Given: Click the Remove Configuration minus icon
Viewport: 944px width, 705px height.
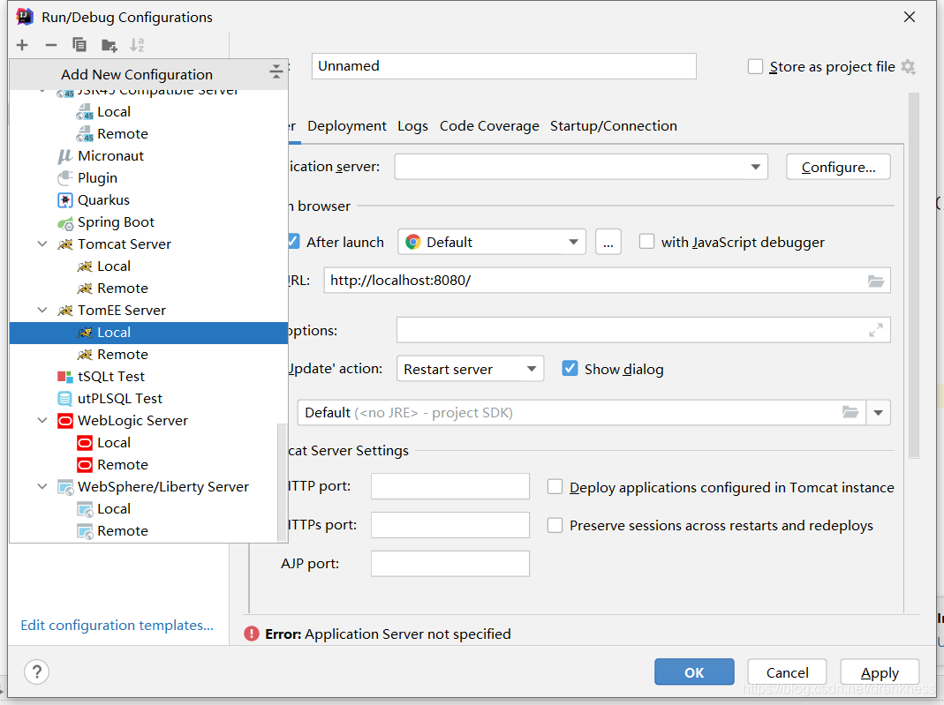Looking at the screenshot, I should 51,45.
